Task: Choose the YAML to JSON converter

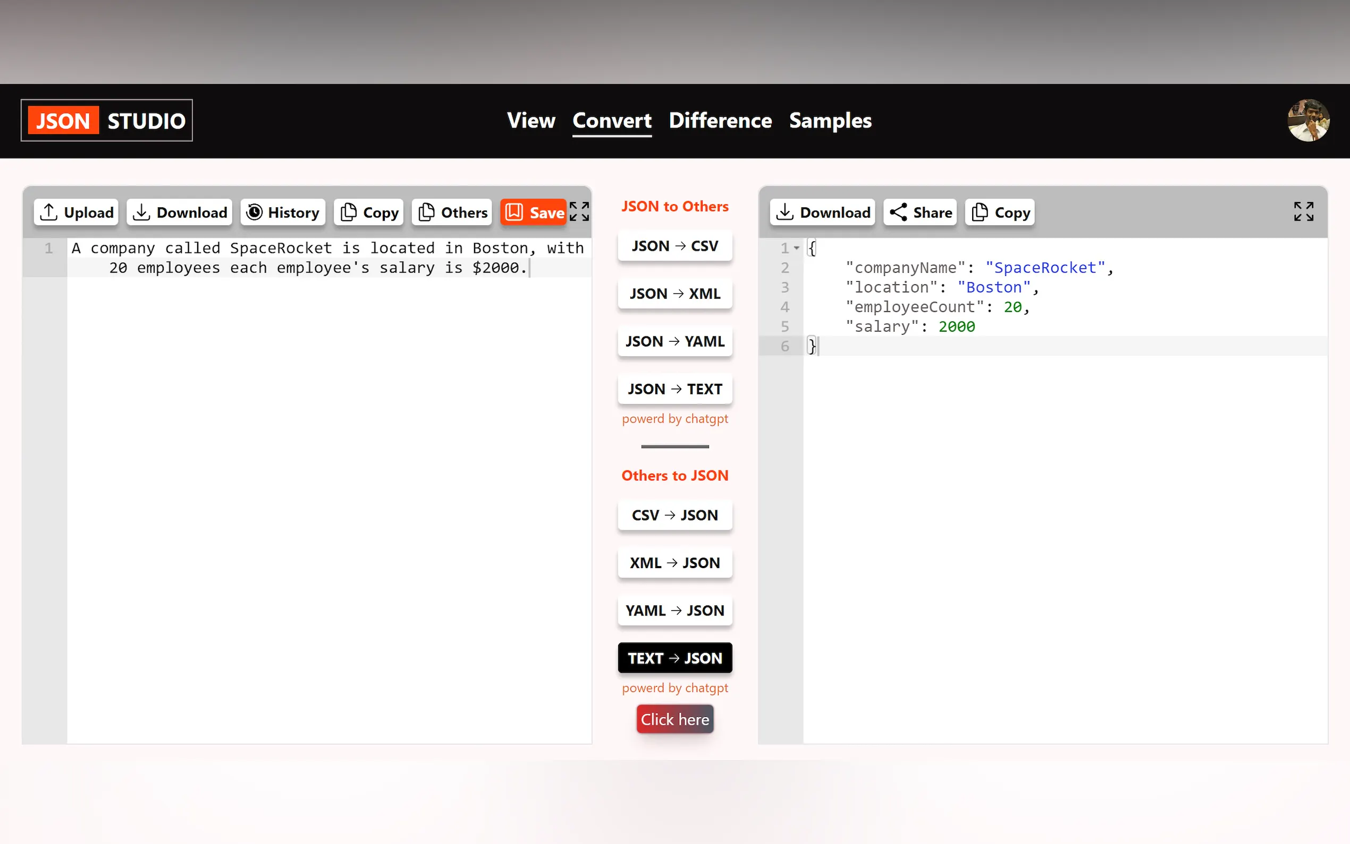Action: point(674,611)
